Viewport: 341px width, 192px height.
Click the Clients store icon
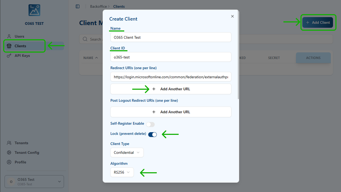[9, 46]
